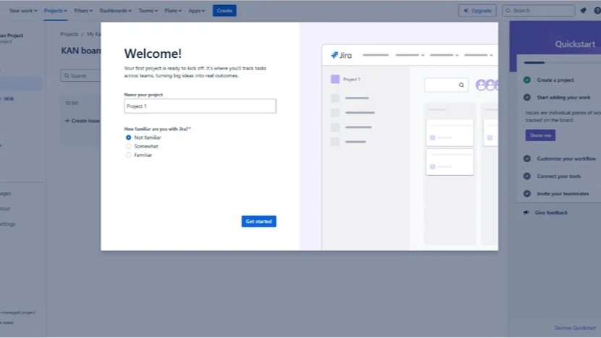This screenshot has width=601, height=338.
Task: Click the Customize your workflow check icon
Action: tap(527, 159)
